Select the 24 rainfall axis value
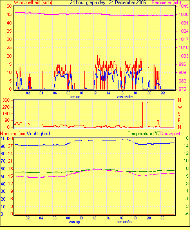Viewport: 190px width, 230px height. [10, 154]
